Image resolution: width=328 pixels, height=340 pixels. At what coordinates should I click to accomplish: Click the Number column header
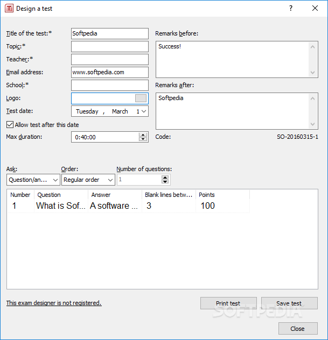click(x=20, y=195)
